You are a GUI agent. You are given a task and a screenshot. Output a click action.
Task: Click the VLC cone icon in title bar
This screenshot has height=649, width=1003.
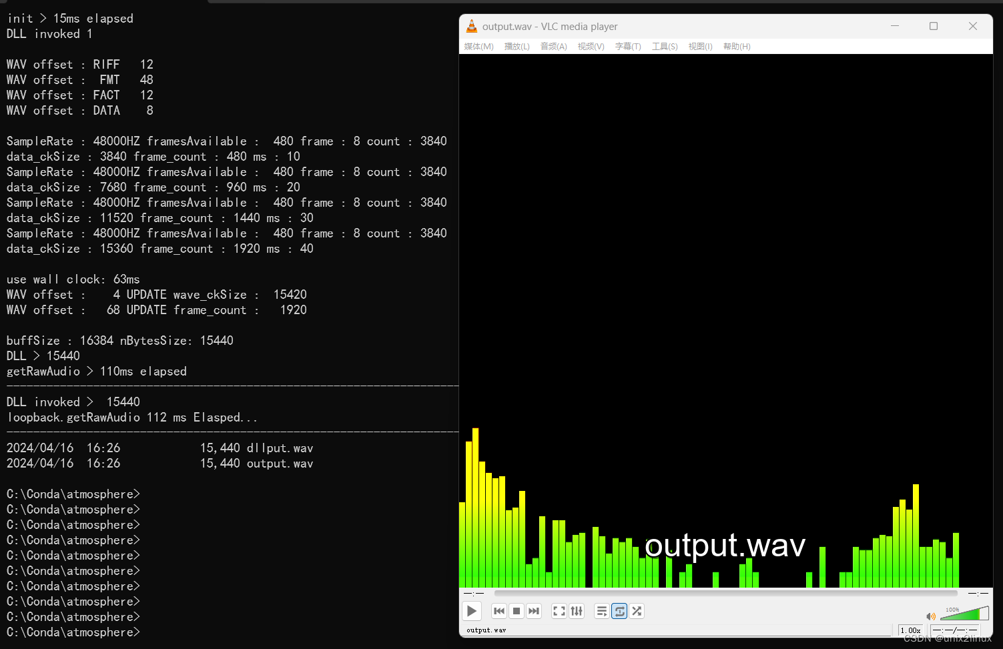471,26
